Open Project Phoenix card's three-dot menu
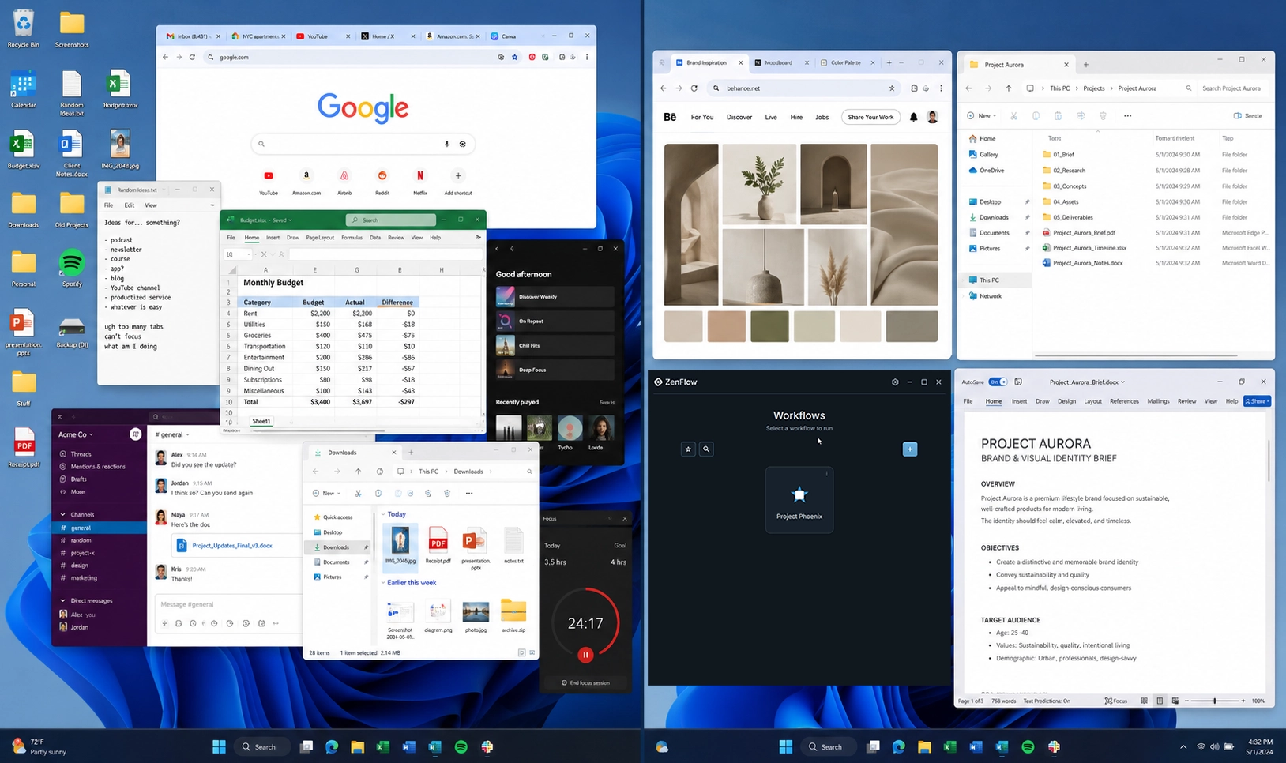Viewport: 1286px width, 763px height. 826,474
